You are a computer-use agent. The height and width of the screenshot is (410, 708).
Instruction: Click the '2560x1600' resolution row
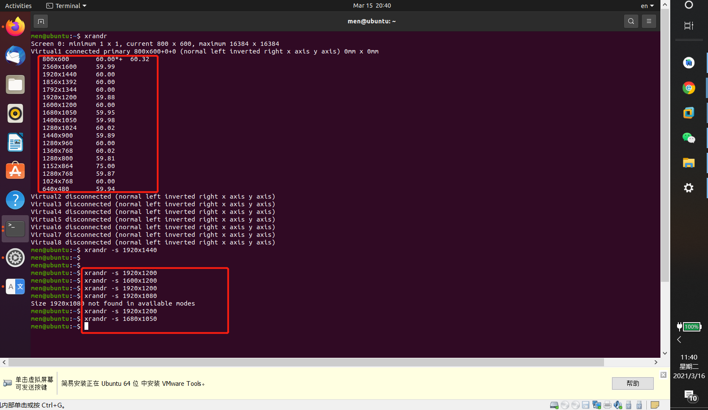tap(79, 67)
